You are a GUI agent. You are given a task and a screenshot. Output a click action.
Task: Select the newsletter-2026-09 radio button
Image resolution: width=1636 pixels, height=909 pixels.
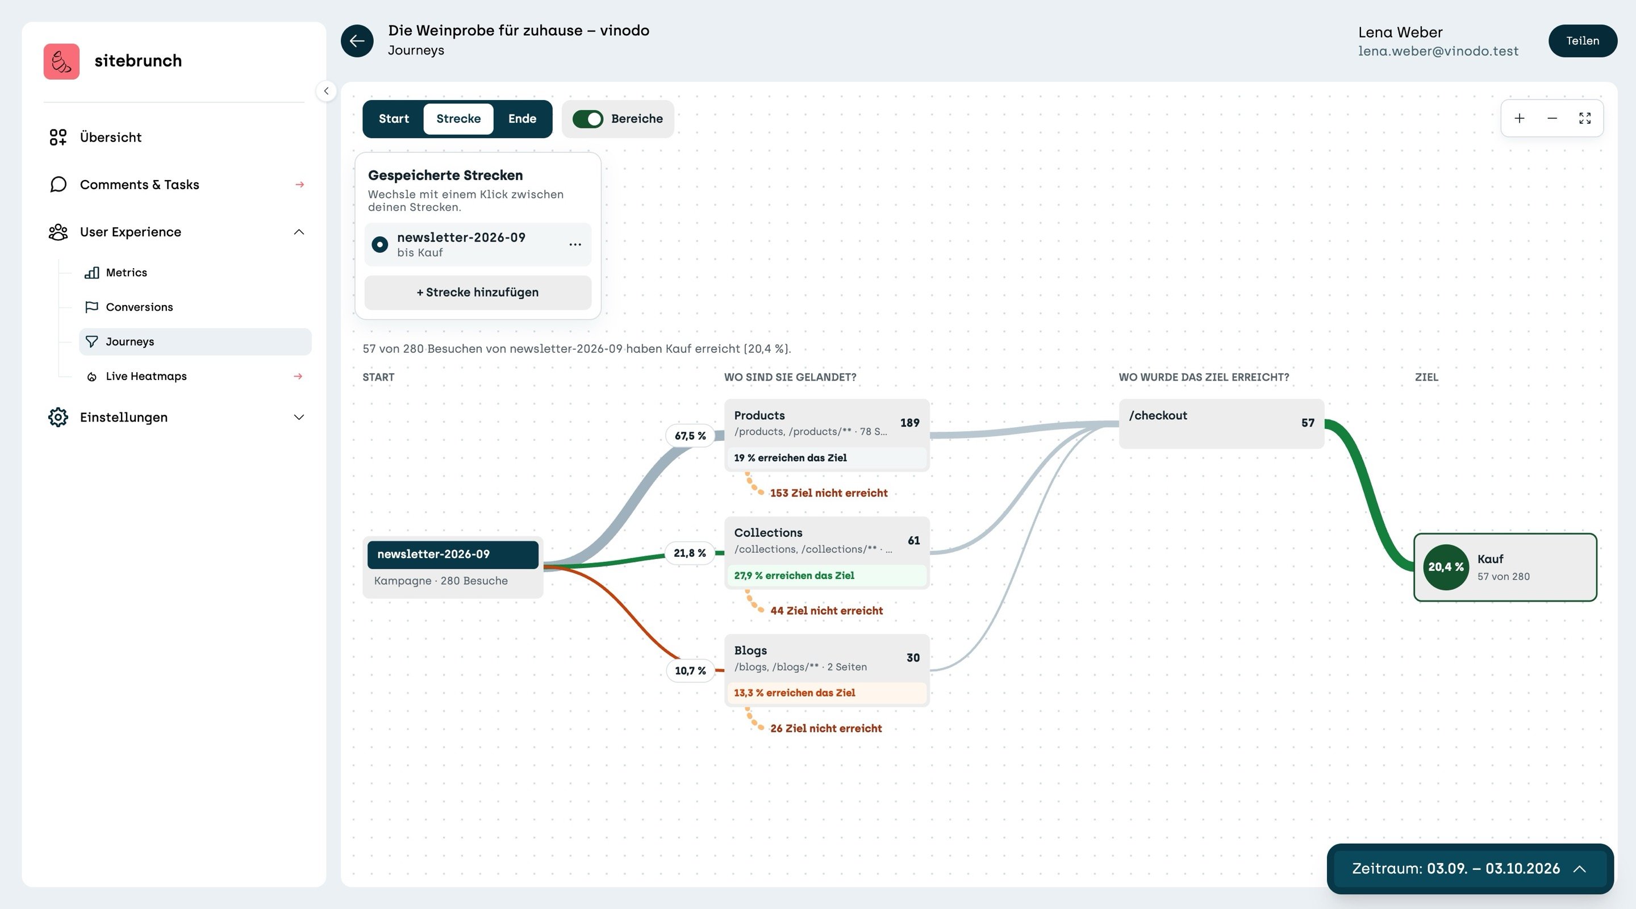[380, 244]
